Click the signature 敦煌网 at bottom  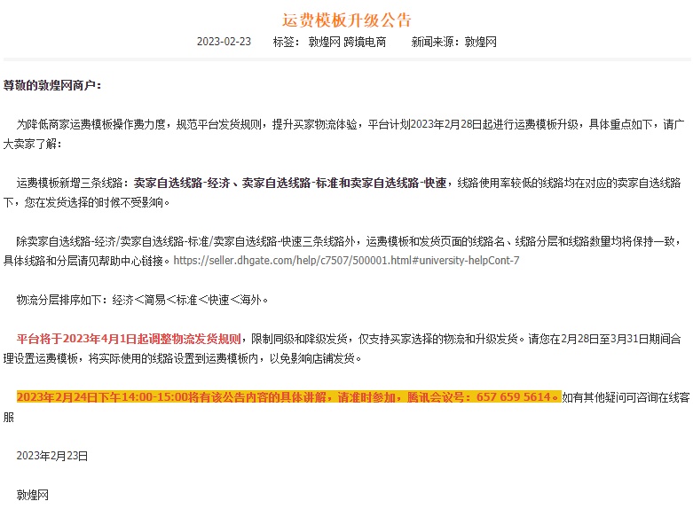[x=32, y=495]
